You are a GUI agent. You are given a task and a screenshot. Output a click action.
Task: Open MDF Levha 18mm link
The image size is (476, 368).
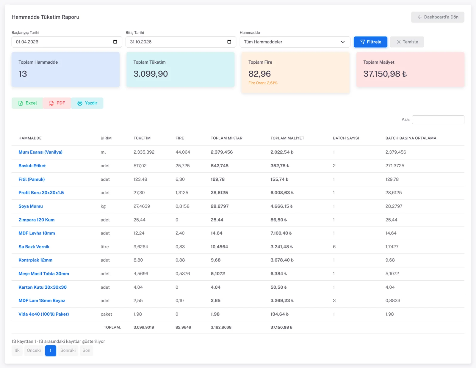tap(37, 233)
